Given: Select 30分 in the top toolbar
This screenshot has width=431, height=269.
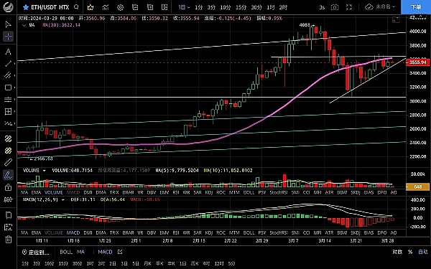Looking at the screenshot, I should click(x=256, y=7).
